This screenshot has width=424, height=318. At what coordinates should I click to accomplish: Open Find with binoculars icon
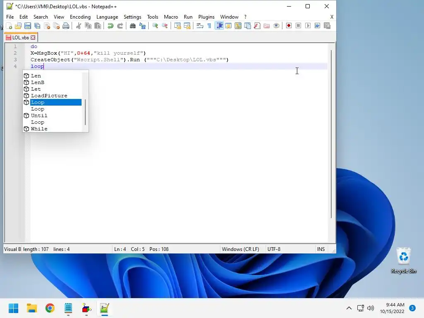point(132,26)
